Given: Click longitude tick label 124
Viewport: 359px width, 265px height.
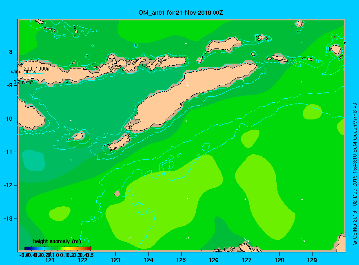Looking at the screenshot, I should coord(148,260).
